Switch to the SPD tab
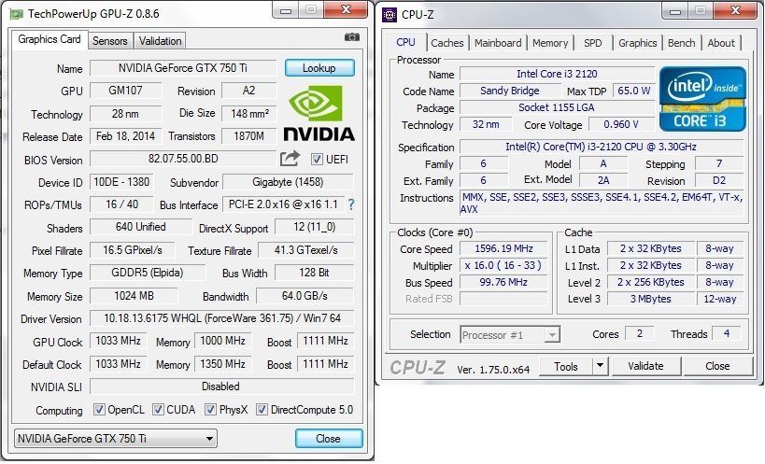Image resolution: width=765 pixels, height=464 pixels. pyautogui.click(x=593, y=43)
